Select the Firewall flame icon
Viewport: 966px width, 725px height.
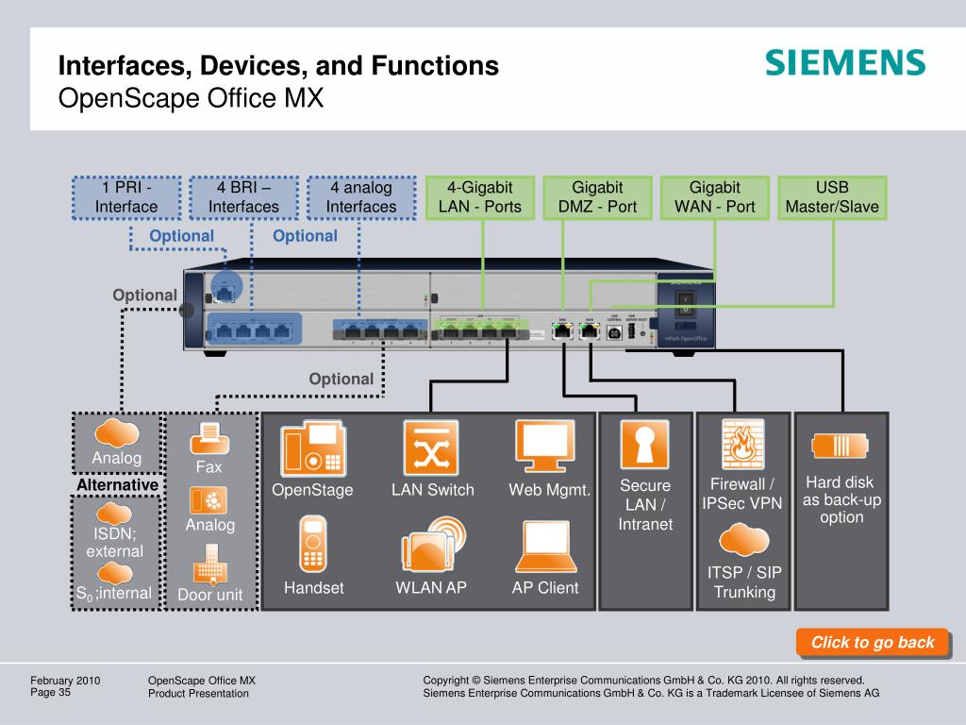pyautogui.click(x=743, y=445)
